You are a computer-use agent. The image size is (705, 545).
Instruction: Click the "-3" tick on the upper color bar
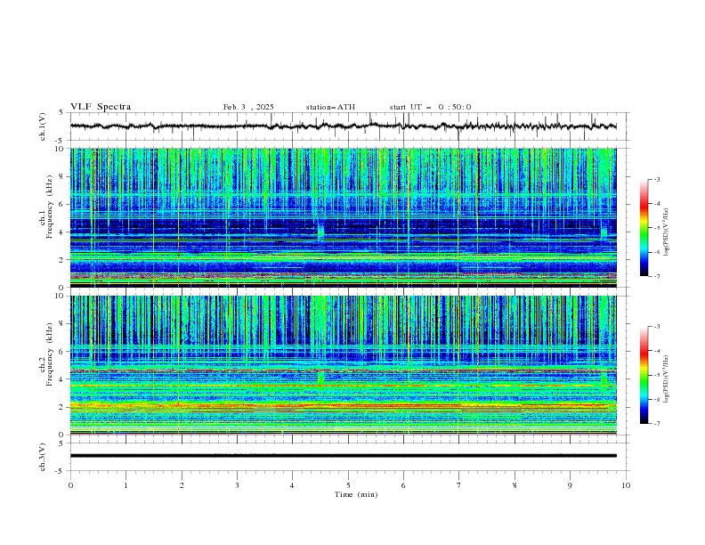coord(657,179)
